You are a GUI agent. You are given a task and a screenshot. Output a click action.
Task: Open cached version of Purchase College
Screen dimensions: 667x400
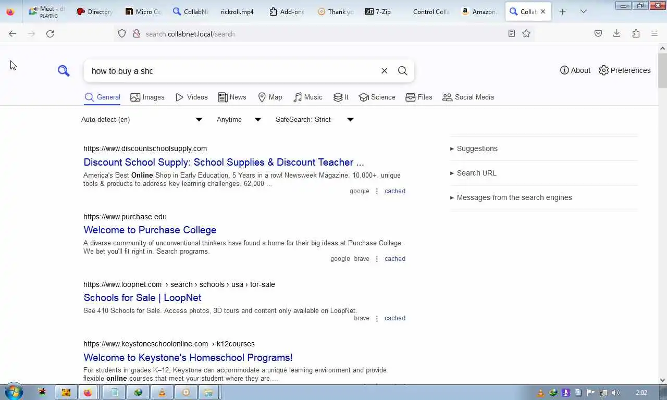395,259
